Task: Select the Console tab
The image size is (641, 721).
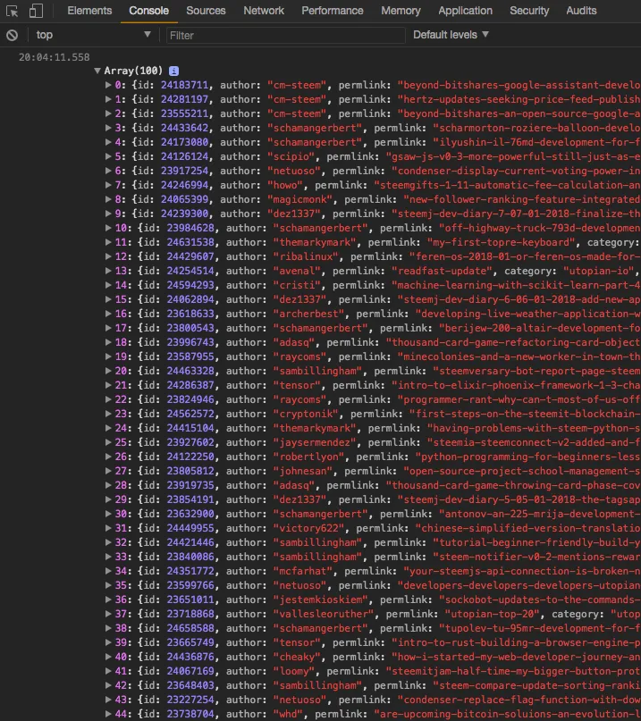Action: 148,11
